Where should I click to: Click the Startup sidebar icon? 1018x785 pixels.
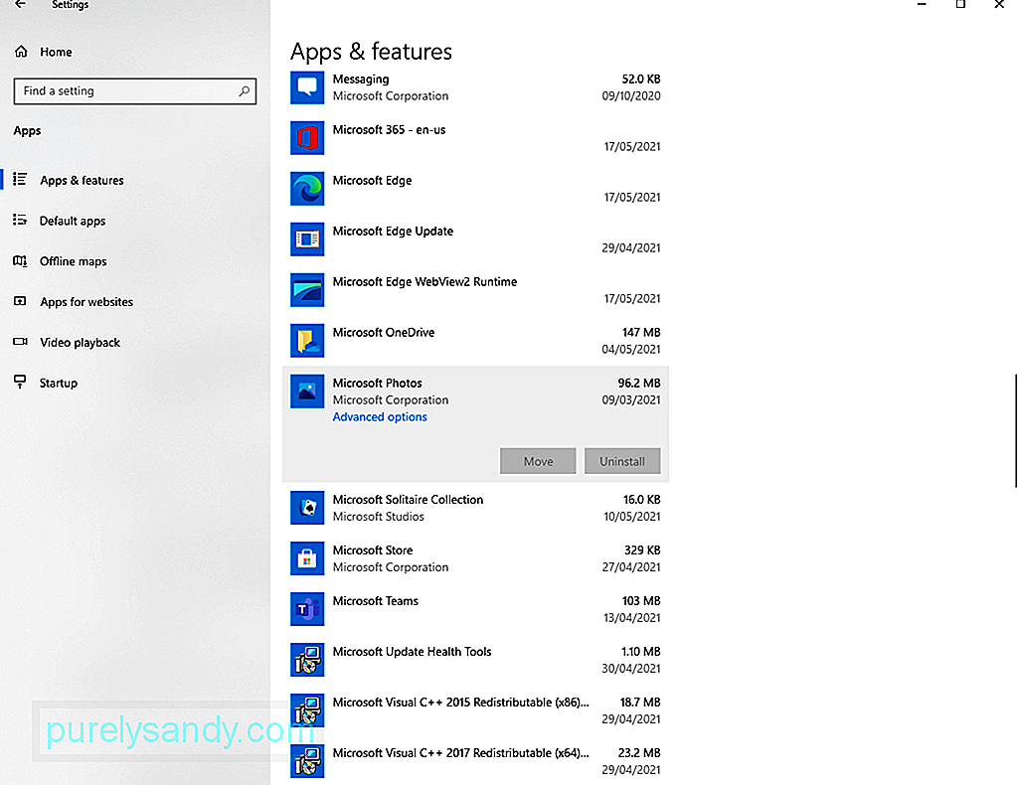[20, 382]
